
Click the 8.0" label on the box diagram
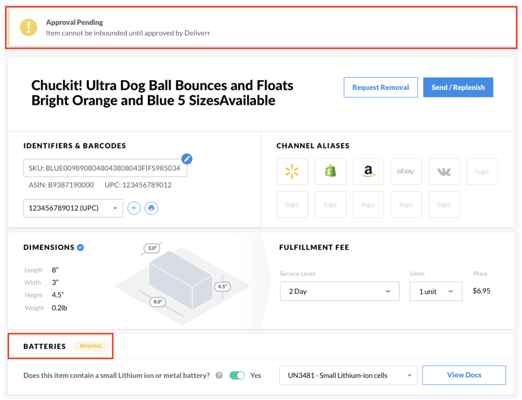(158, 302)
